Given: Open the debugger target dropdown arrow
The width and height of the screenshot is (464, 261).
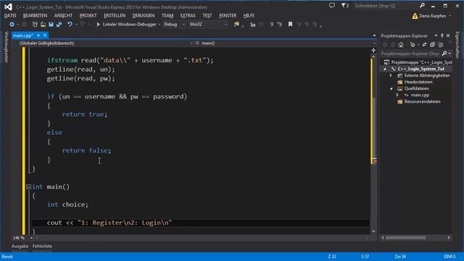Looking at the screenshot, I should [159, 25].
